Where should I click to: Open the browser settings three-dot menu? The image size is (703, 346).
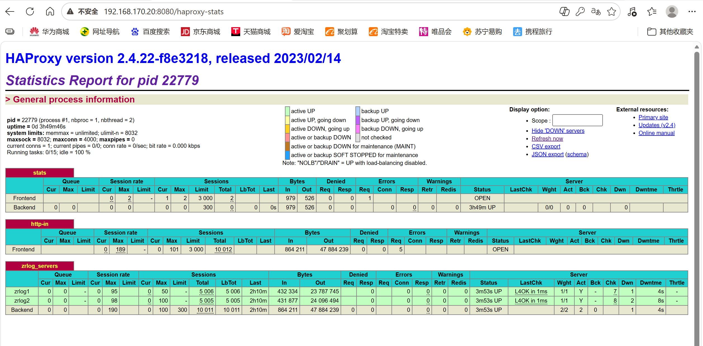692,11
